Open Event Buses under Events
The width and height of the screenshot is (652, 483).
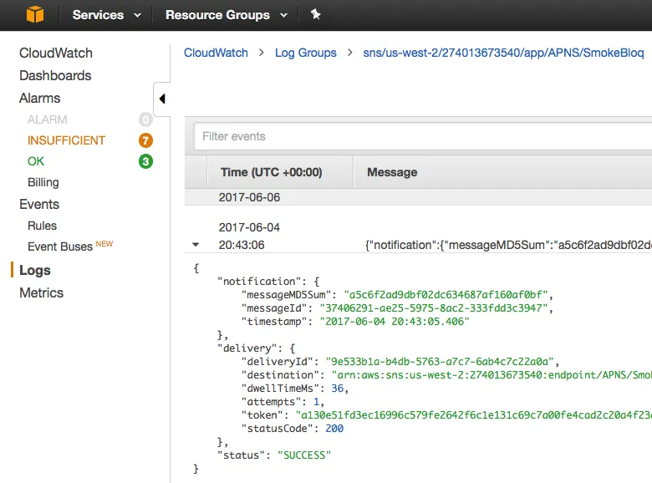point(60,247)
